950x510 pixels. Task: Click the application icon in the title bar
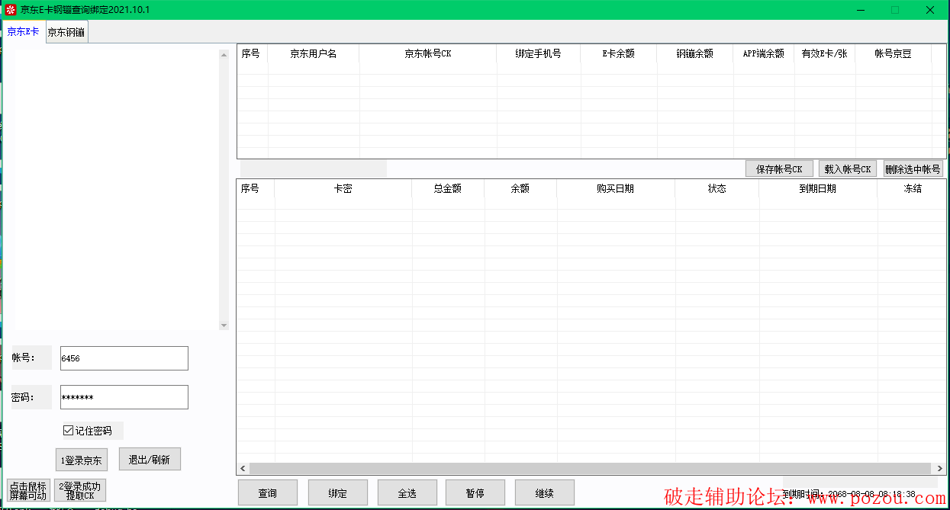point(11,10)
